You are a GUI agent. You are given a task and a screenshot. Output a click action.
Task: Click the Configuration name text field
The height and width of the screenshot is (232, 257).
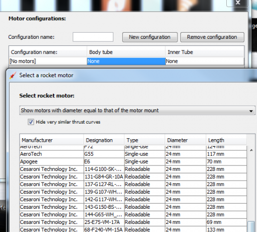point(93,37)
